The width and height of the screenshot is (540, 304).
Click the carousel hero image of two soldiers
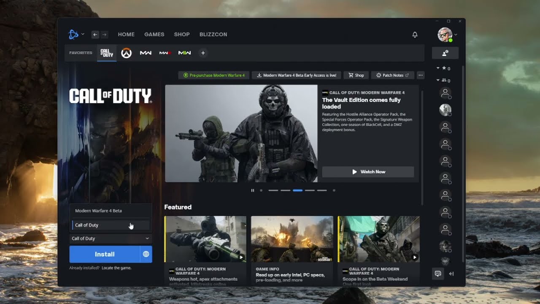tap(241, 133)
